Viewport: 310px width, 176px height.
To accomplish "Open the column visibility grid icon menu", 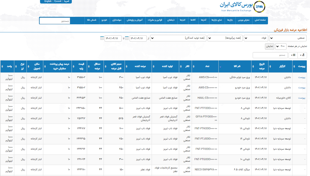I will point(293,55).
